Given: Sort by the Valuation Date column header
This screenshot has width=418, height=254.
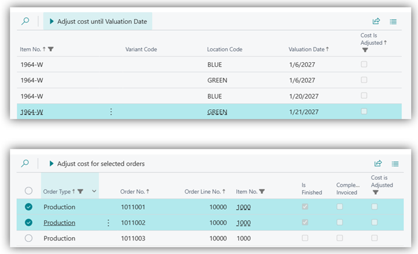Looking at the screenshot, I should click(308, 49).
